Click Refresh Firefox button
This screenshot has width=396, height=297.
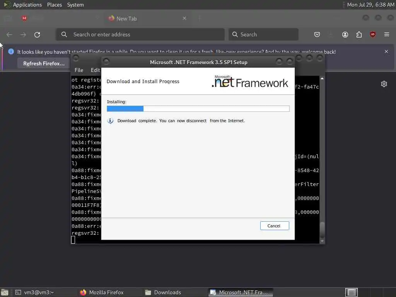(x=44, y=63)
